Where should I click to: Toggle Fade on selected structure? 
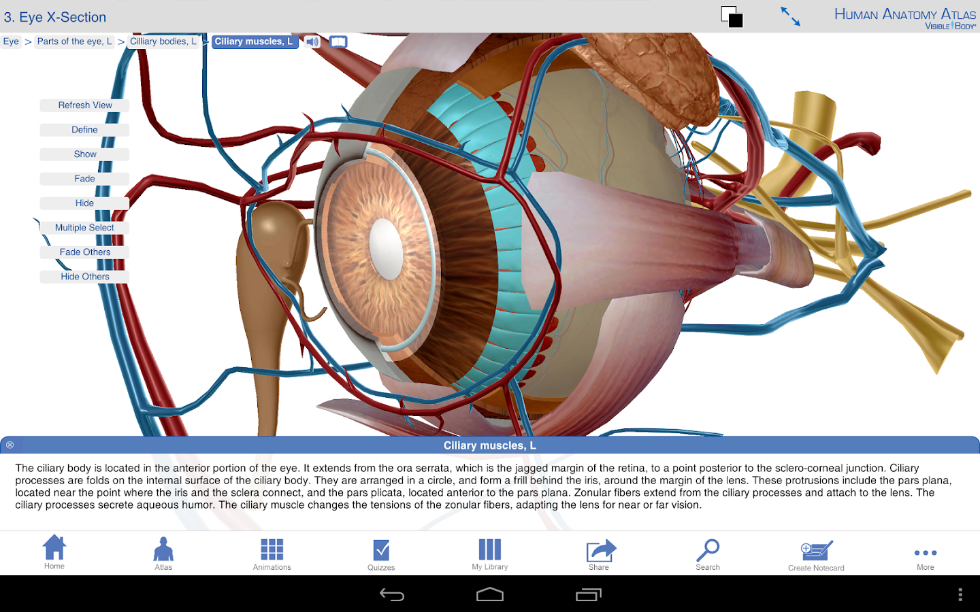(84, 179)
